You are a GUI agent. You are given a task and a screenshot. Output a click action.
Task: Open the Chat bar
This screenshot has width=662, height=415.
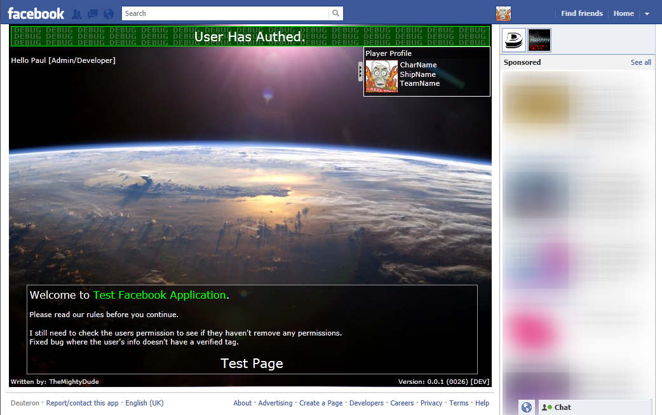coord(595,407)
